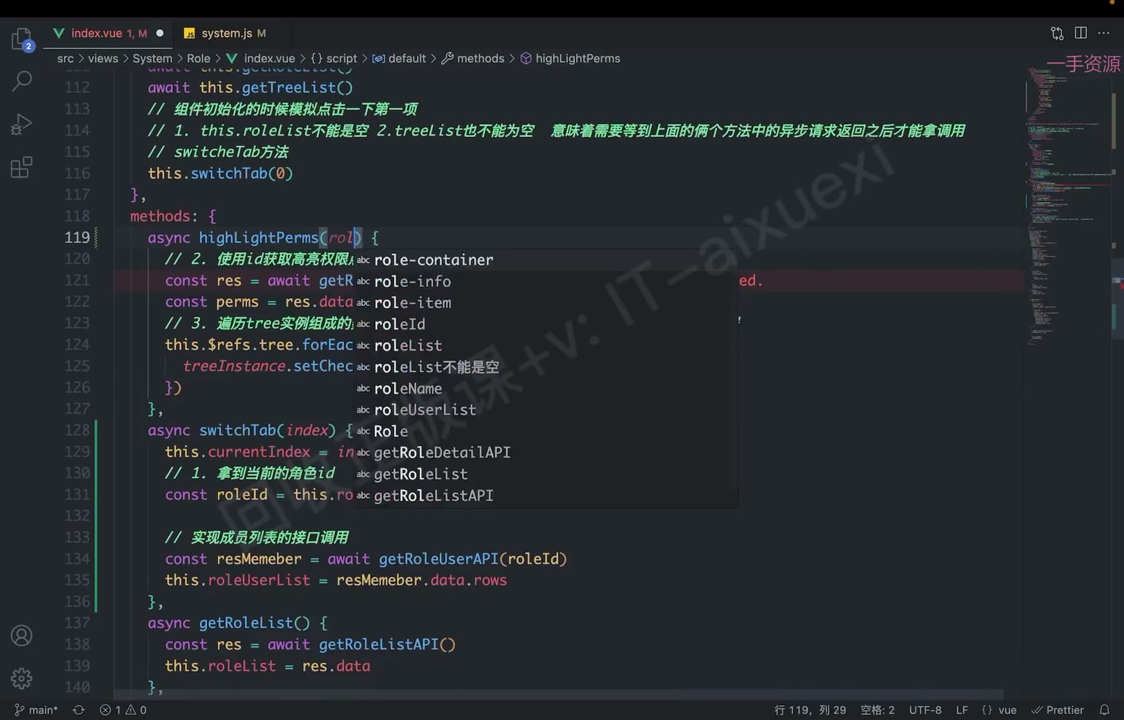1124x720 pixels.
Task: Change indentation '空格: 2' setting
Action: 877,710
